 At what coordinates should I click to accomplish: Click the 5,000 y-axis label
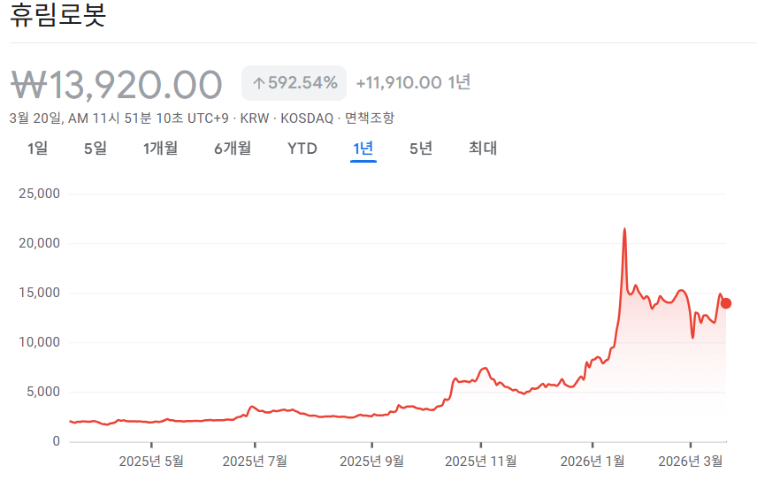[43, 392]
